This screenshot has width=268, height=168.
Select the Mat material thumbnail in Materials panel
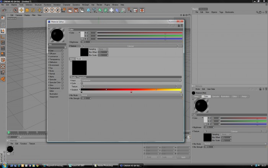(x=10, y=149)
